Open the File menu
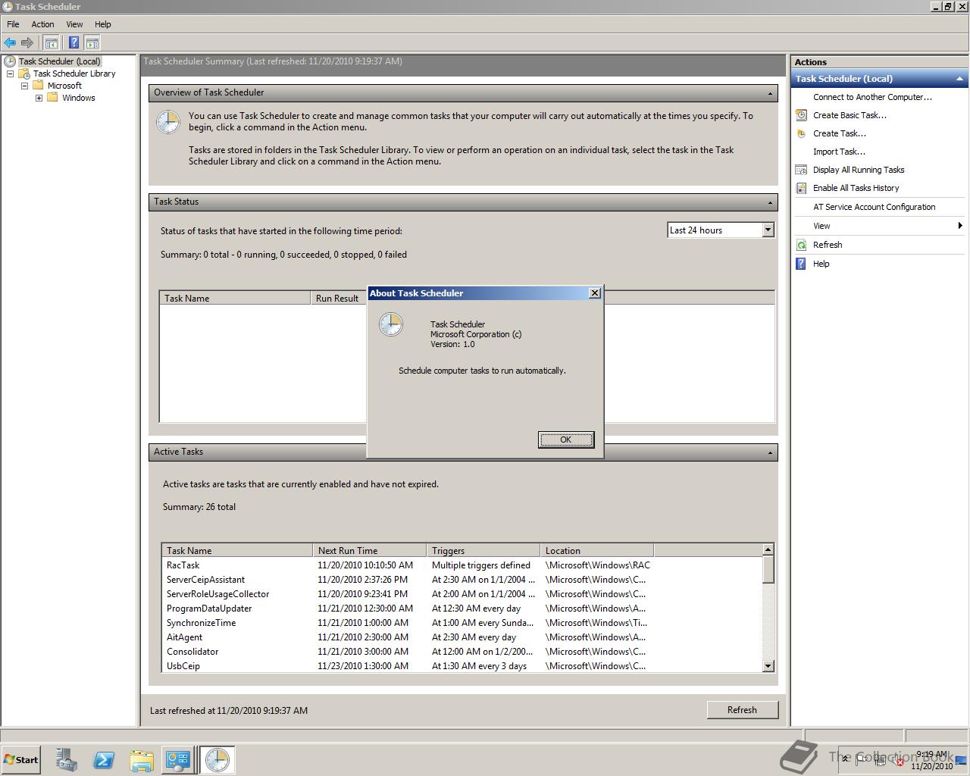The image size is (970, 776). pos(13,24)
